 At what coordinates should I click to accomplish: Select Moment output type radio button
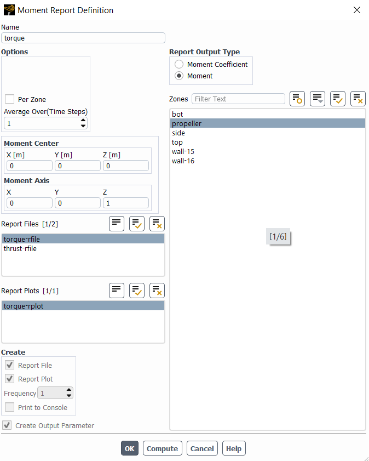click(179, 76)
